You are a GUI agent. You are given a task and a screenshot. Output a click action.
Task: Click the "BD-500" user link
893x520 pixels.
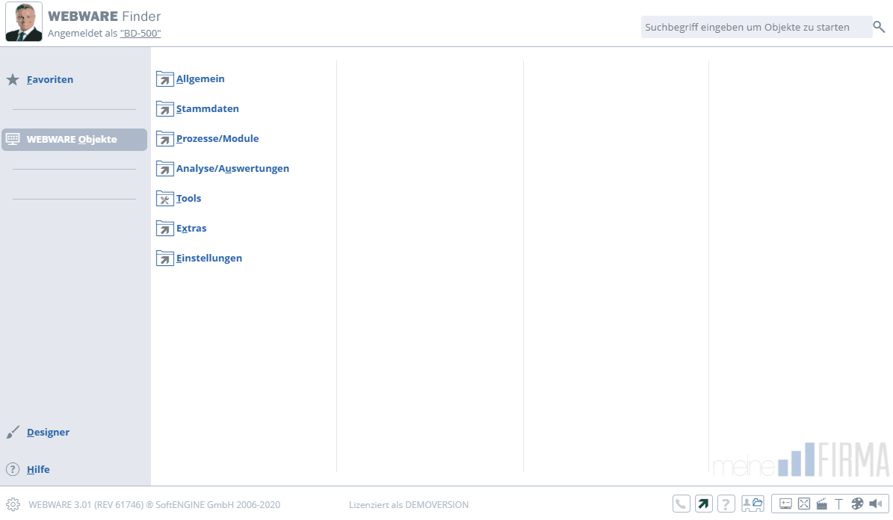tap(140, 34)
